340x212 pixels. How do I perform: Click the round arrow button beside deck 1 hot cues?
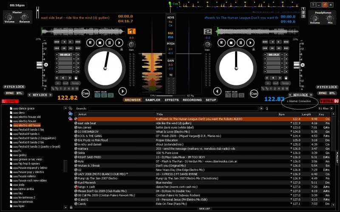point(122,91)
